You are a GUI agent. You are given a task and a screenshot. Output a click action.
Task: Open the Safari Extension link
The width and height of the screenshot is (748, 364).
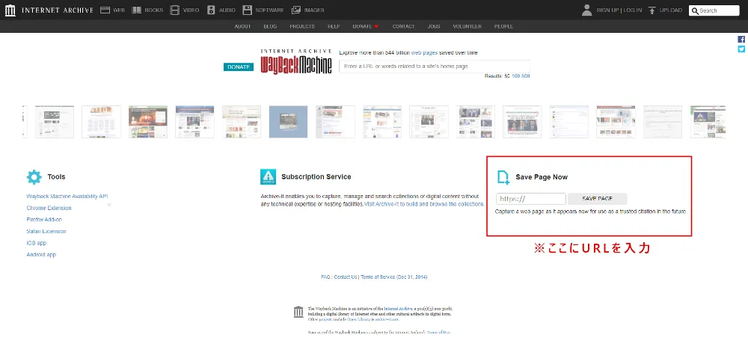point(46,232)
